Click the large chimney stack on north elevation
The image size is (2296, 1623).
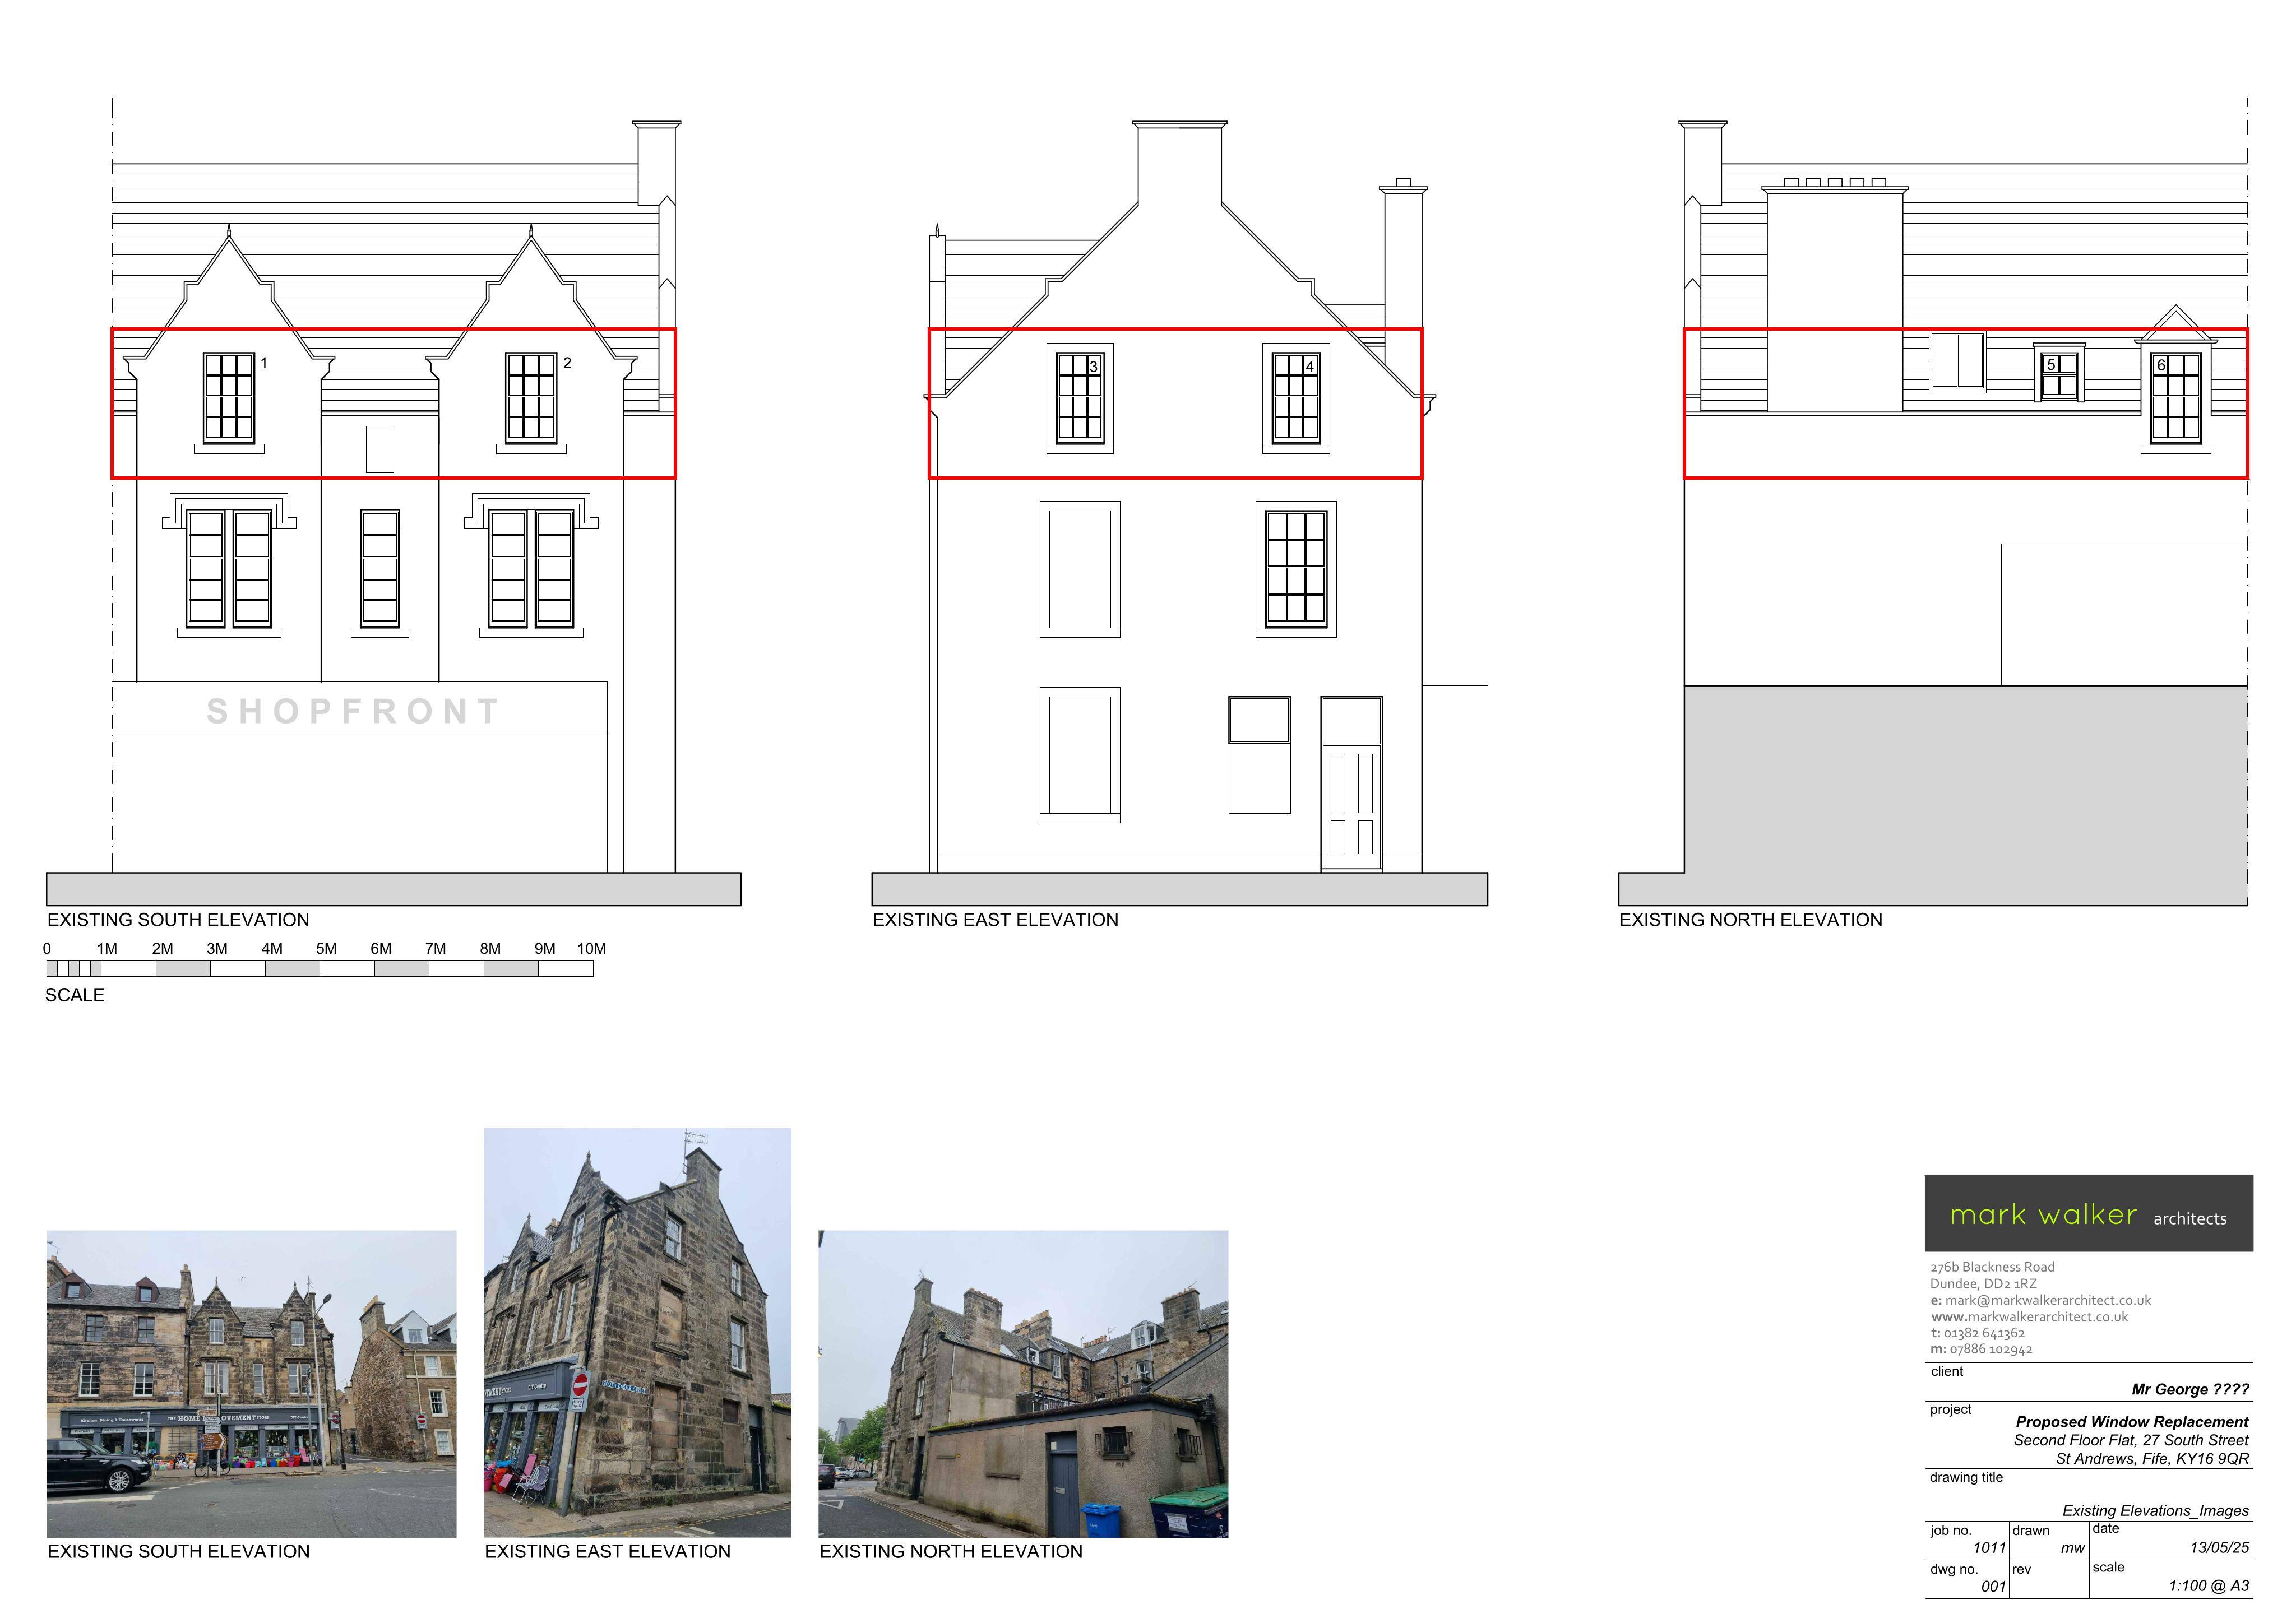(x=1835, y=295)
